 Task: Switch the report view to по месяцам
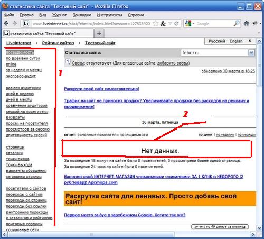point(247,135)
